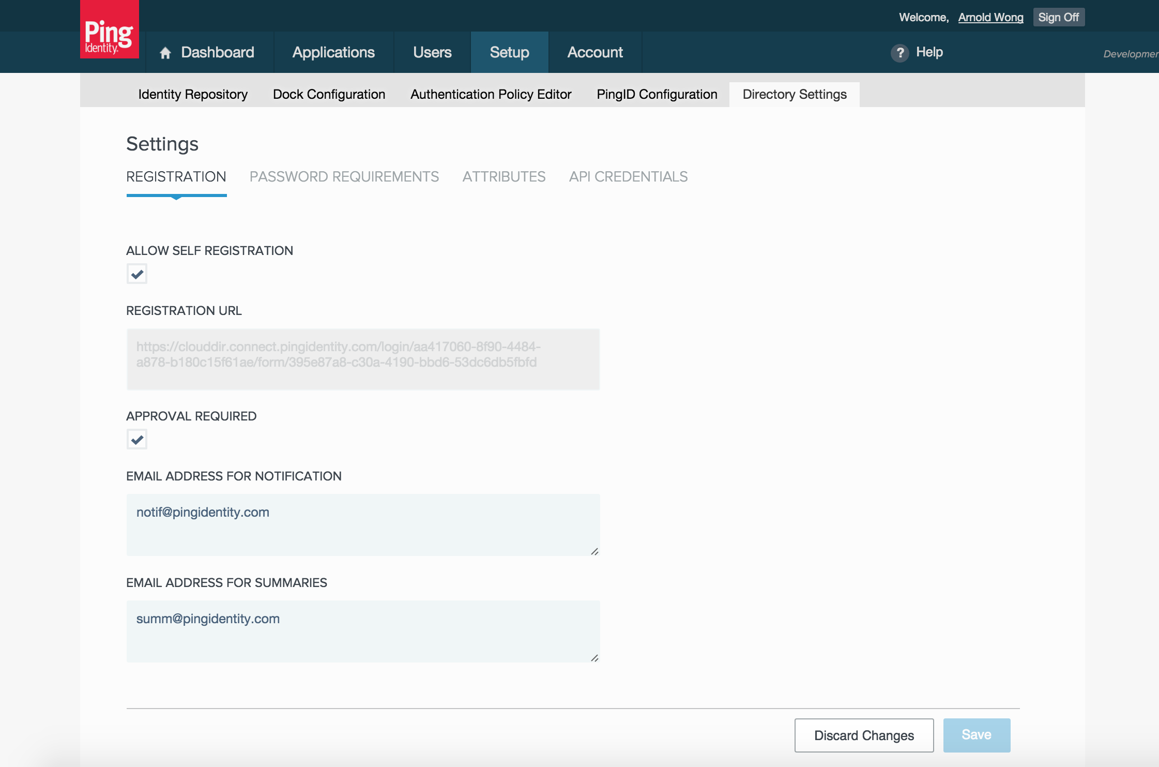The image size is (1159, 767).
Task: Click the Save button
Action: (x=976, y=735)
